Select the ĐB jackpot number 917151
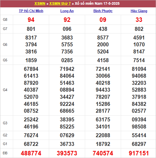156x158 pixels. pos(139,153)
